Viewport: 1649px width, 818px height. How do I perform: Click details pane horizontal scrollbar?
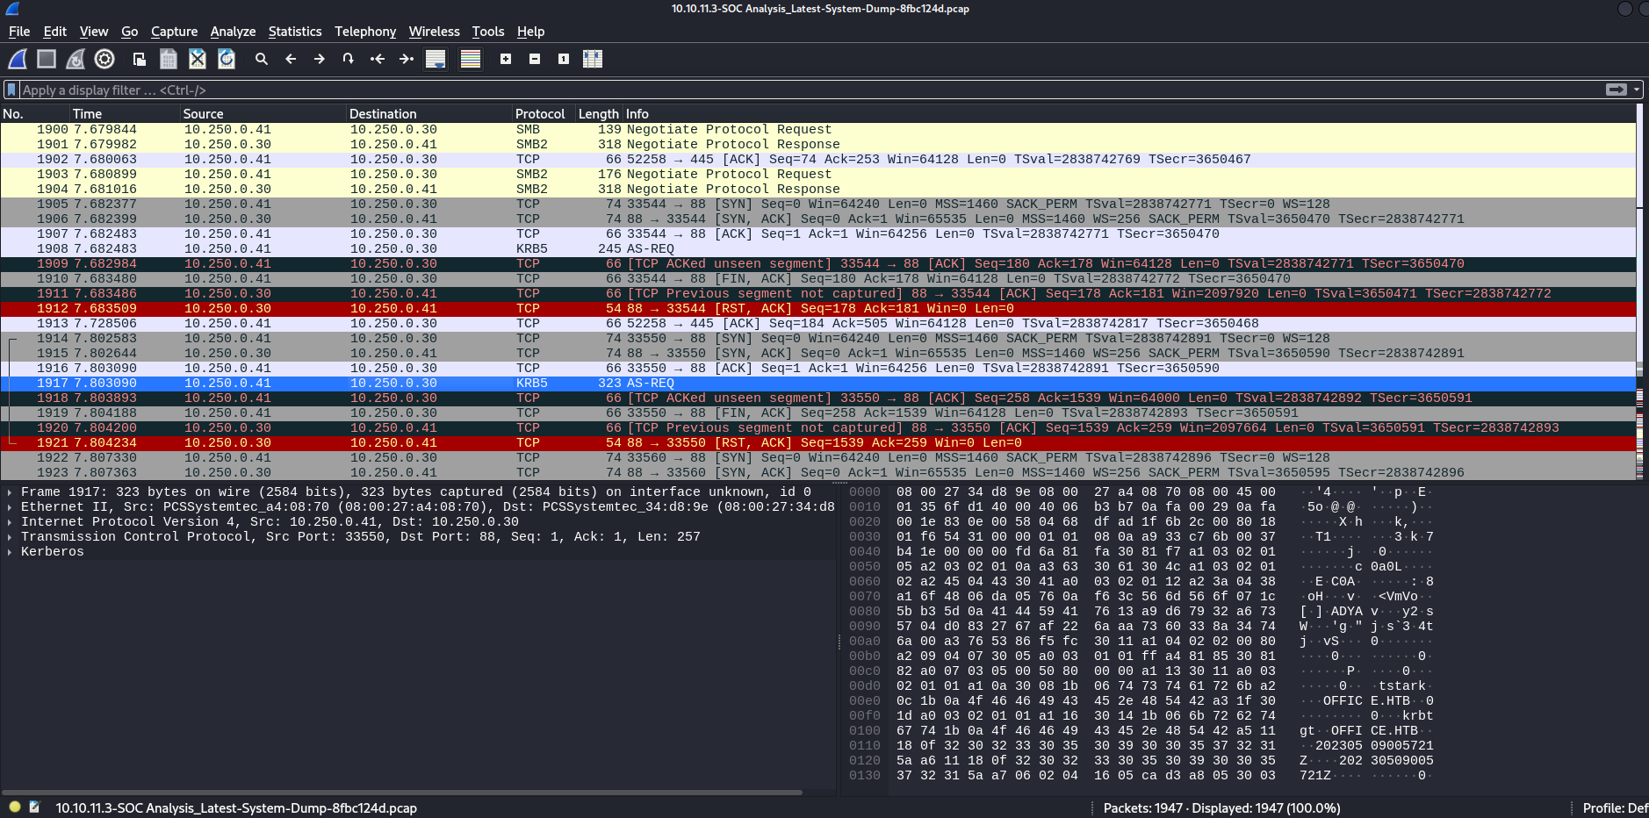tap(402, 793)
